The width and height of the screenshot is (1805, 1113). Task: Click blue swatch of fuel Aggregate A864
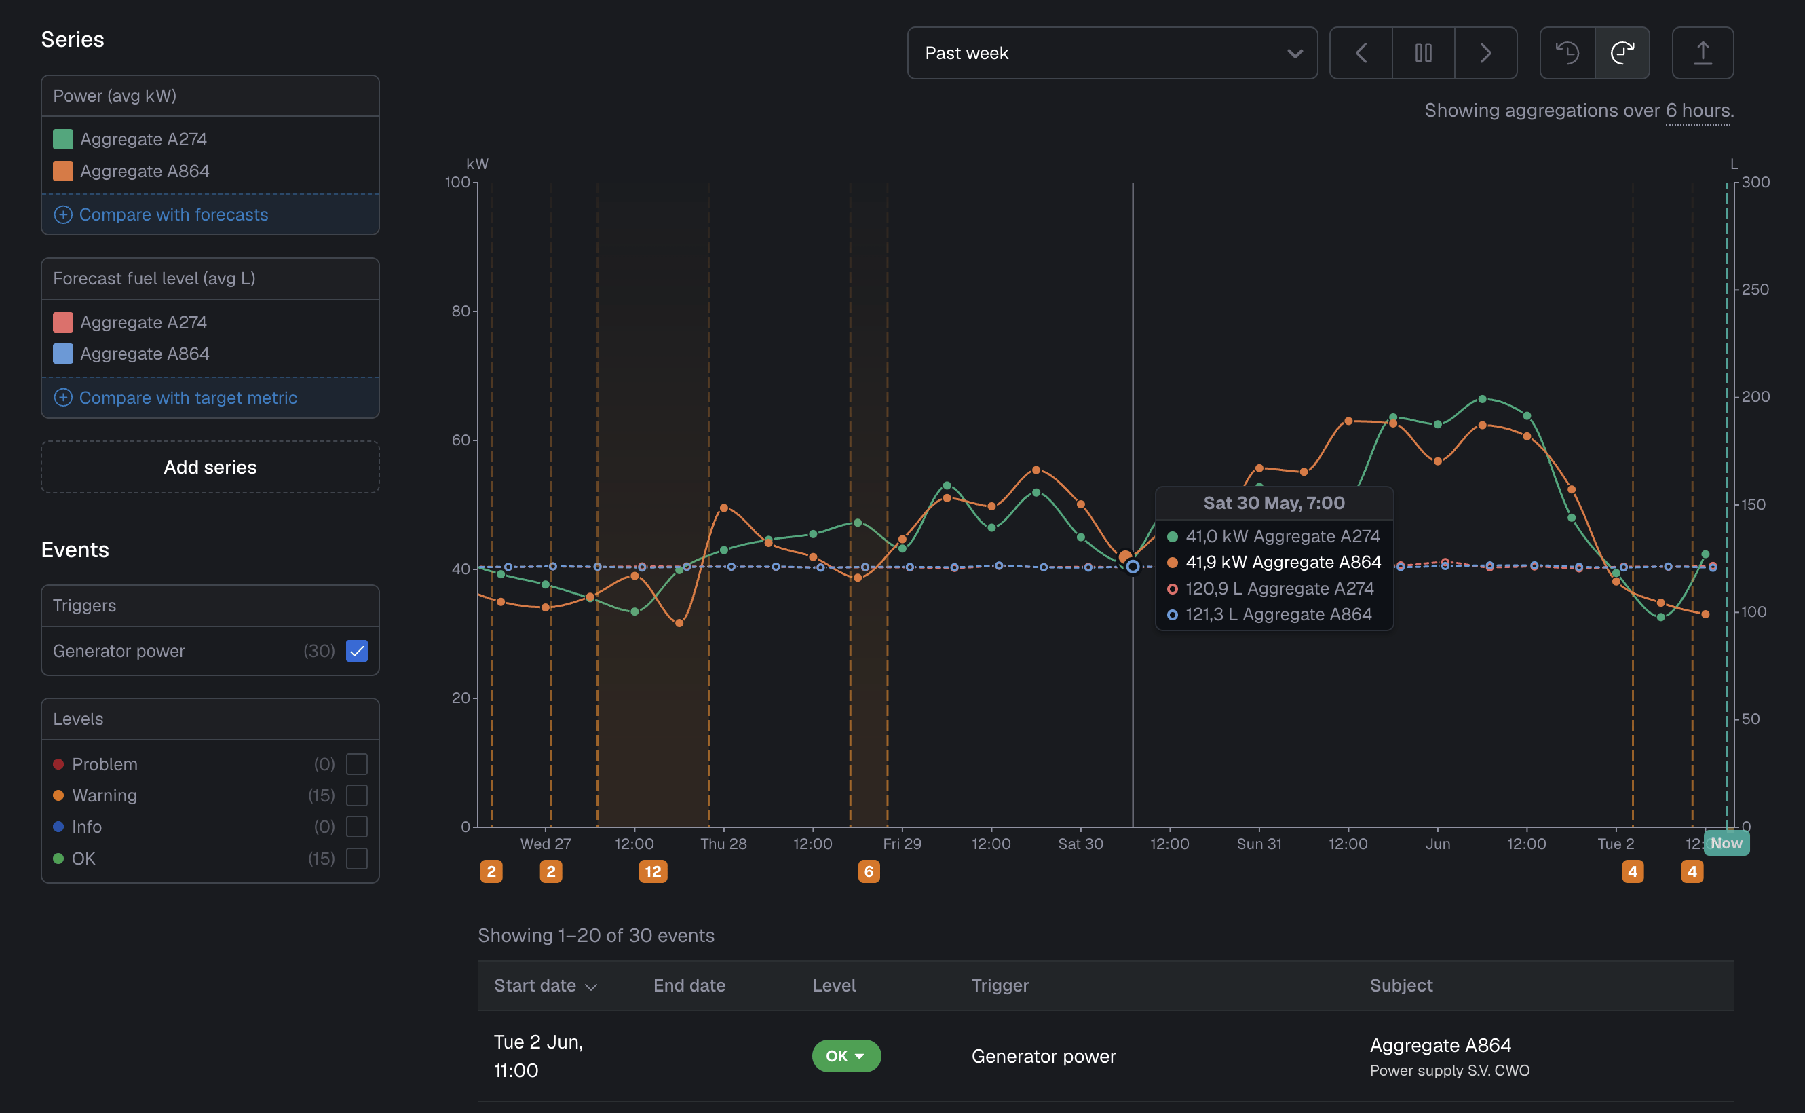[x=63, y=354]
